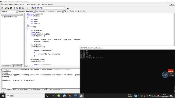The width and height of the screenshot is (175, 98).
Task: Click the Save All icon
Action: 11,8
